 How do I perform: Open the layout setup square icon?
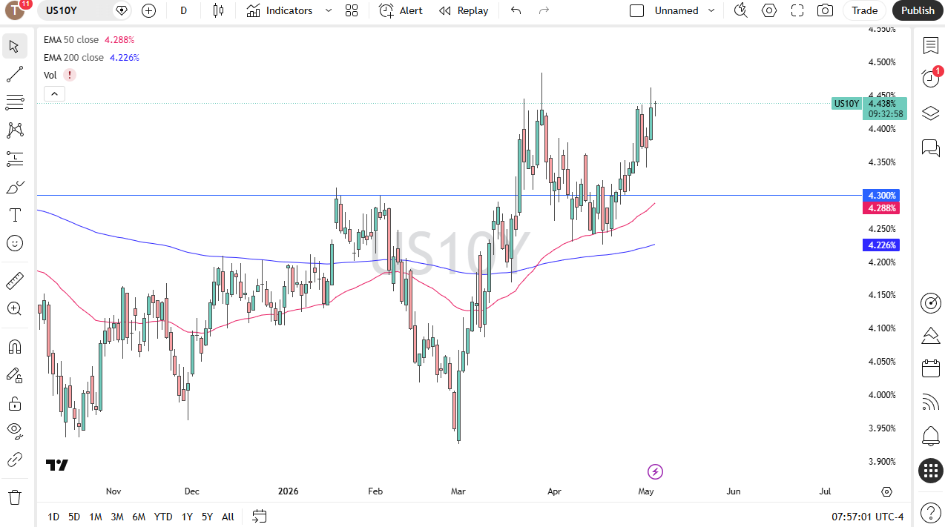click(636, 10)
